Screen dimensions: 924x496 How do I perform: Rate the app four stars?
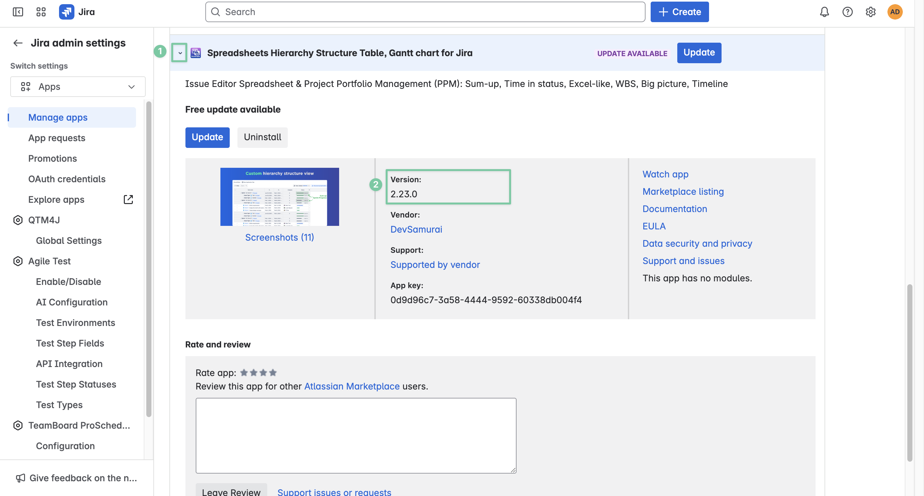coord(273,372)
